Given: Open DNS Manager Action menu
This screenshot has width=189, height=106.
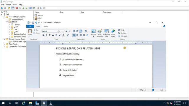Looking at the screenshot, I should click(9, 5).
